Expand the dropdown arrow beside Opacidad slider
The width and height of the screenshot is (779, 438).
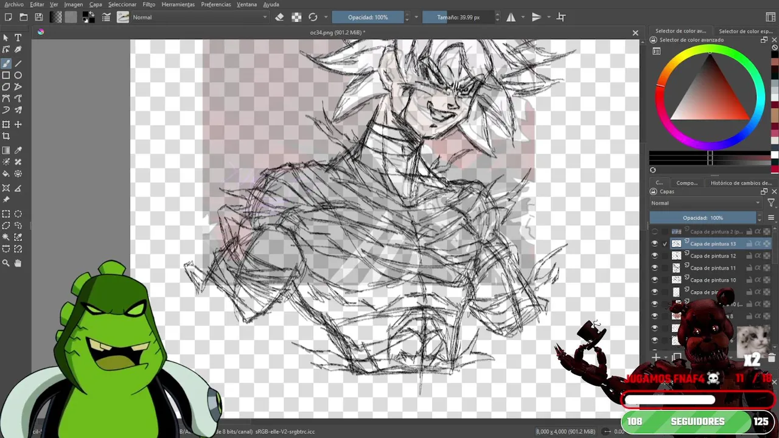[x=416, y=17]
